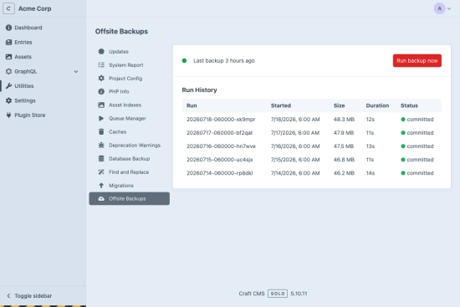
Task: Open the Database Backup utility
Action: [130, 158]
